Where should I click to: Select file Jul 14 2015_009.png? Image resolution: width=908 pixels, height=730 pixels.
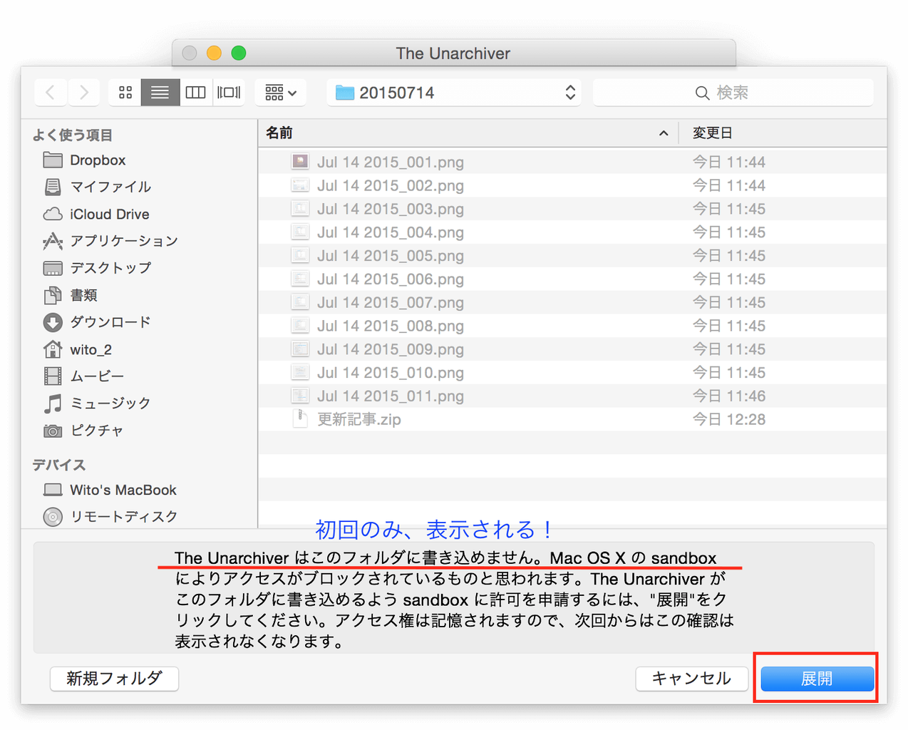573,349
